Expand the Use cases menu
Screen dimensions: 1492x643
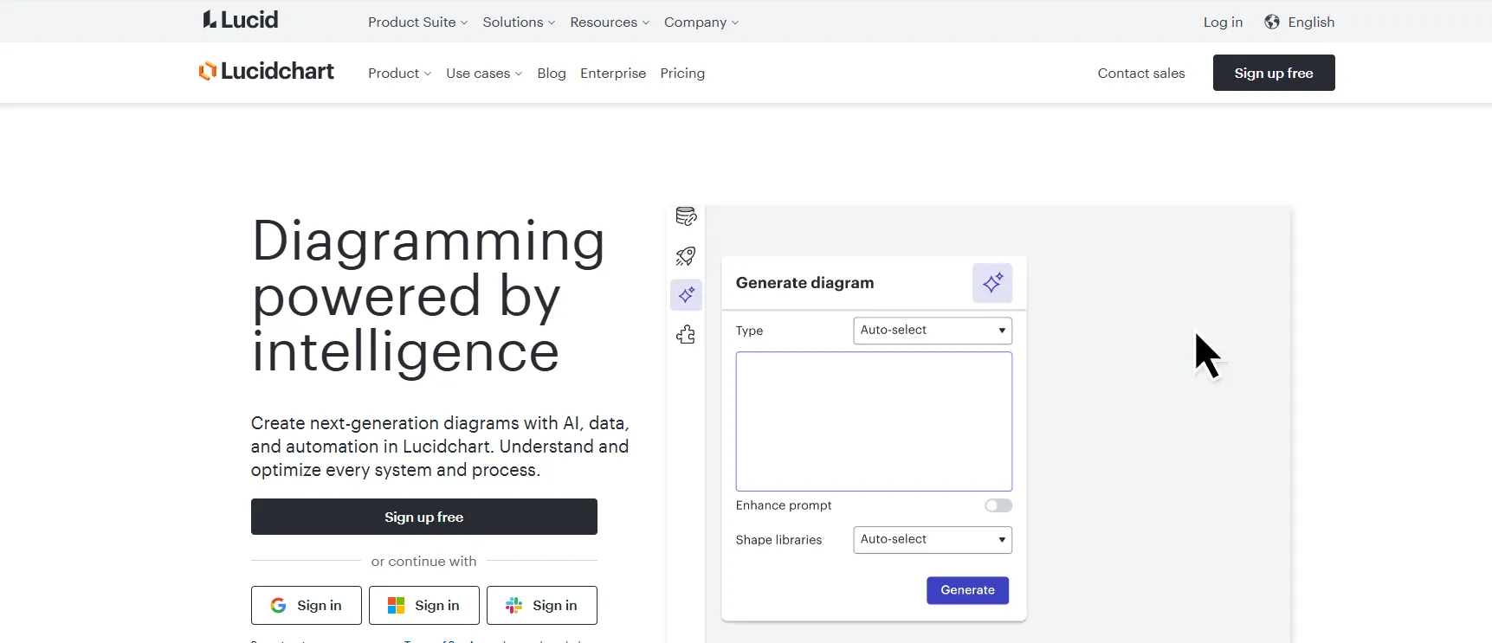pyautogui.click(x=483, y=74)
